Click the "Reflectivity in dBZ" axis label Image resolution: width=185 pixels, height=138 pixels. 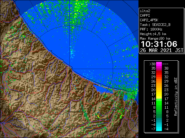(175, 97)
